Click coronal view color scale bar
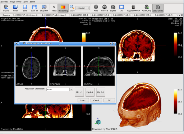Viewport: 184px width, 134px height. pos(175,45)
